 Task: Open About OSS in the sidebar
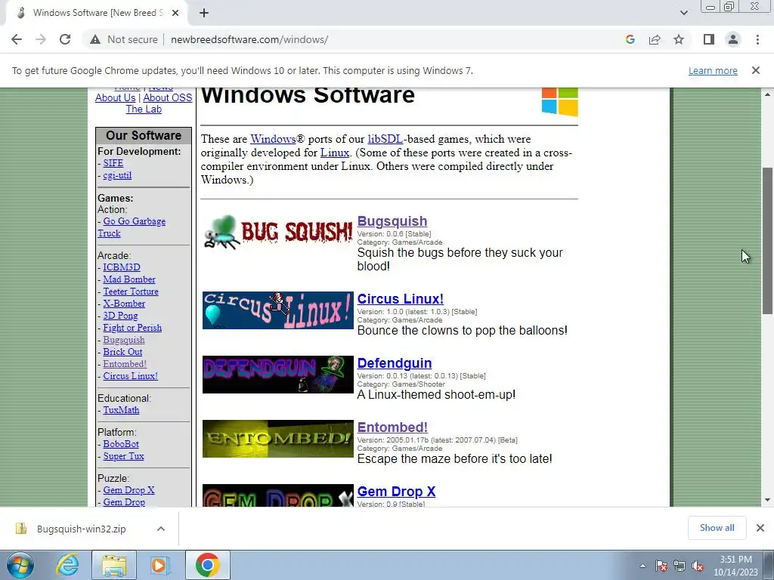click(x=167, y=97)
